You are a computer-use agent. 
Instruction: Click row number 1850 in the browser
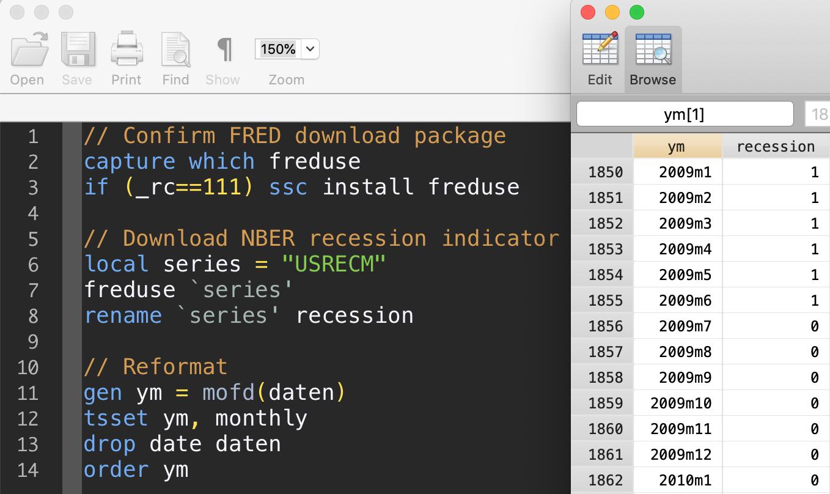pyautogui.click(x=605, y=172)
